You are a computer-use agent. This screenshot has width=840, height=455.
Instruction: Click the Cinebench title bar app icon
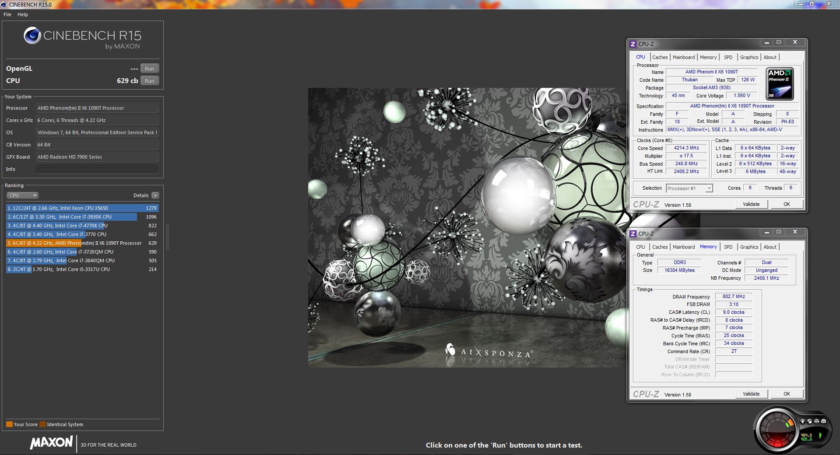[4, 4]
